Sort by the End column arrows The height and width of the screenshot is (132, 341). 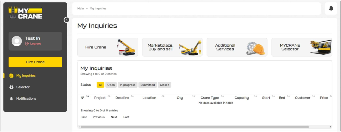coord(288,96)
